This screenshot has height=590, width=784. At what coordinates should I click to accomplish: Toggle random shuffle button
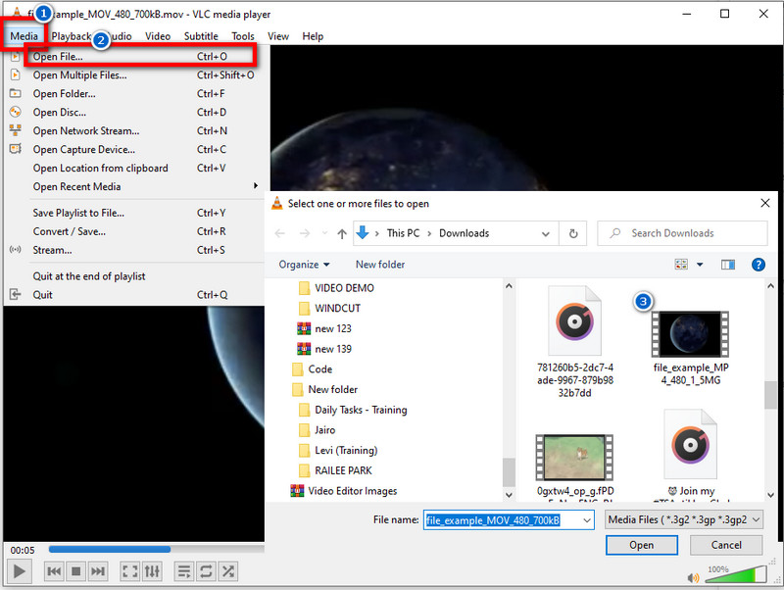coord(228,571)
